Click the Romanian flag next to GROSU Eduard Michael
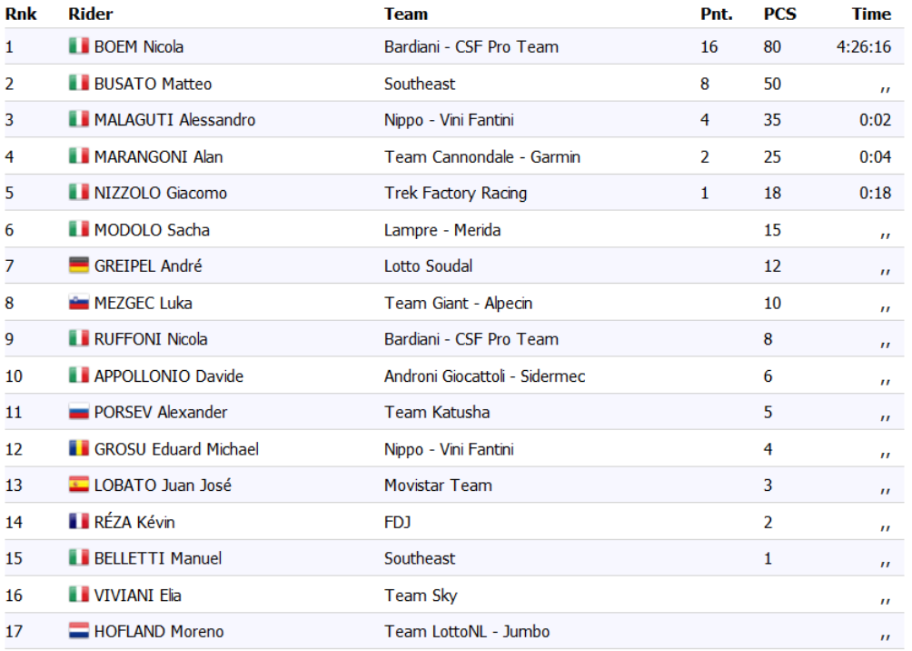This screenshot has height=651, width=912. pyautogui.click(x=78, y=448)
